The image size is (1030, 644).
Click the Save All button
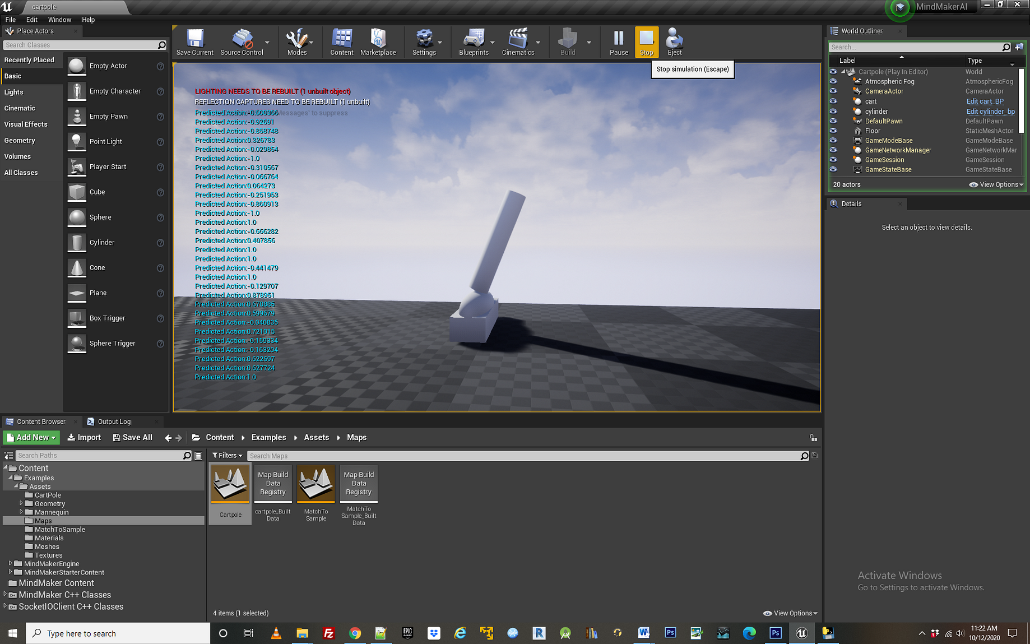tap(132, 438)
